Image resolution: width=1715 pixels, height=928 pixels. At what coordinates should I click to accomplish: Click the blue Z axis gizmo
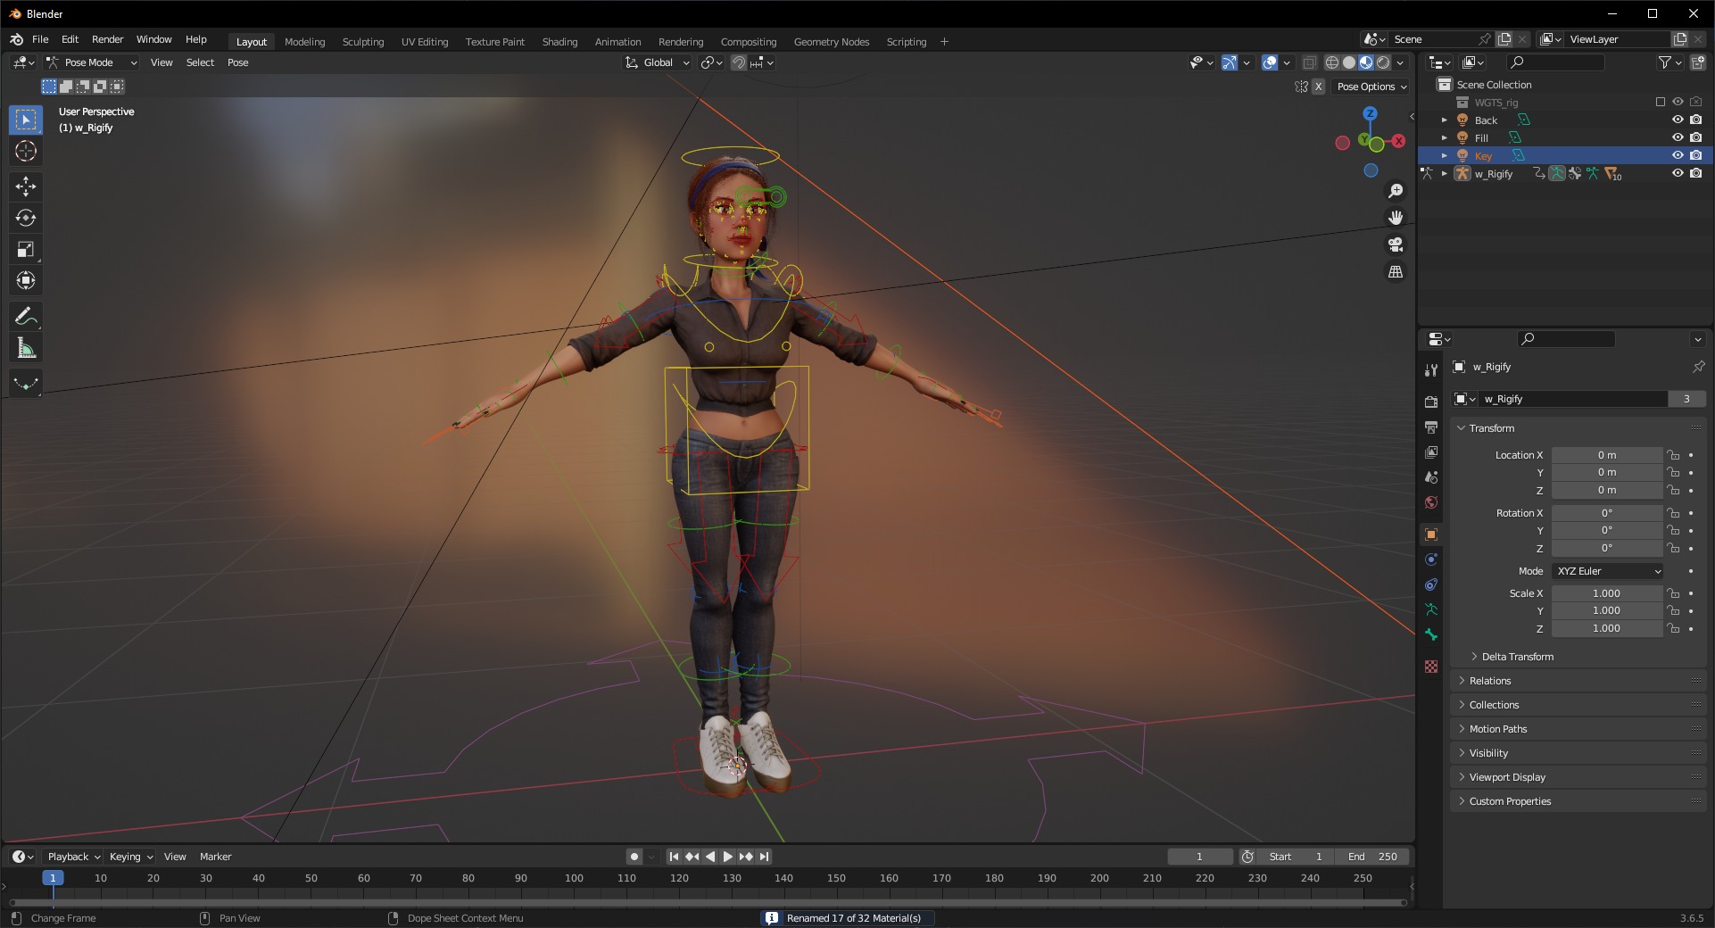click(x=1371, y=114)
